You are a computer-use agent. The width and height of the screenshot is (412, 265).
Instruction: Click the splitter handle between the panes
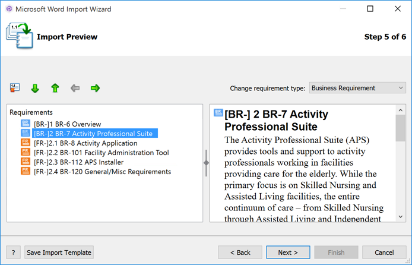(x=206, y=163)
